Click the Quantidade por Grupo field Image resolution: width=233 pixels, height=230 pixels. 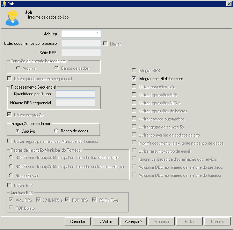pos(75,94)
